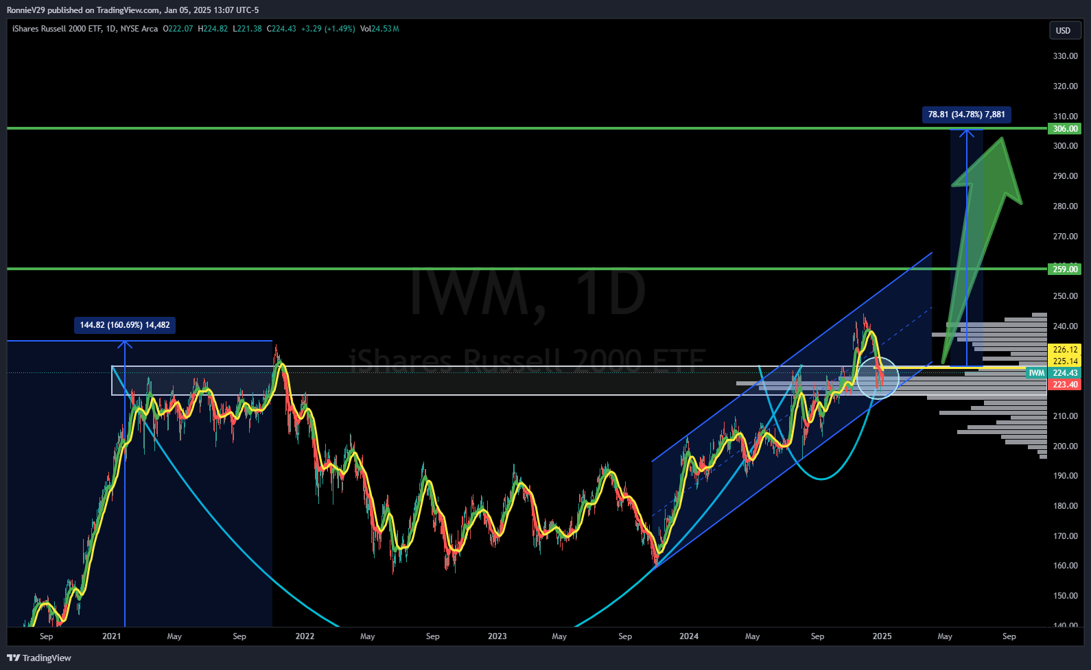Click the red 223.40 price label
The image size is (1091, 670).
tap(1065, 385)
